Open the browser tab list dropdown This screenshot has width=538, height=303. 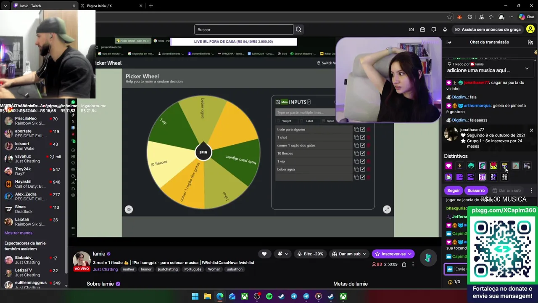pos(5,5)
